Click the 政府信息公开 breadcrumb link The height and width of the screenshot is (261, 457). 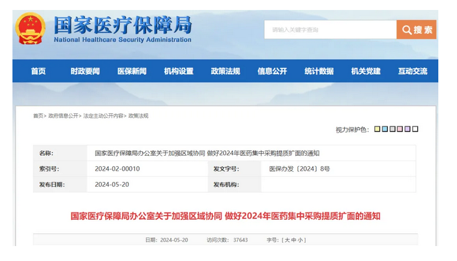click(64, 116)
